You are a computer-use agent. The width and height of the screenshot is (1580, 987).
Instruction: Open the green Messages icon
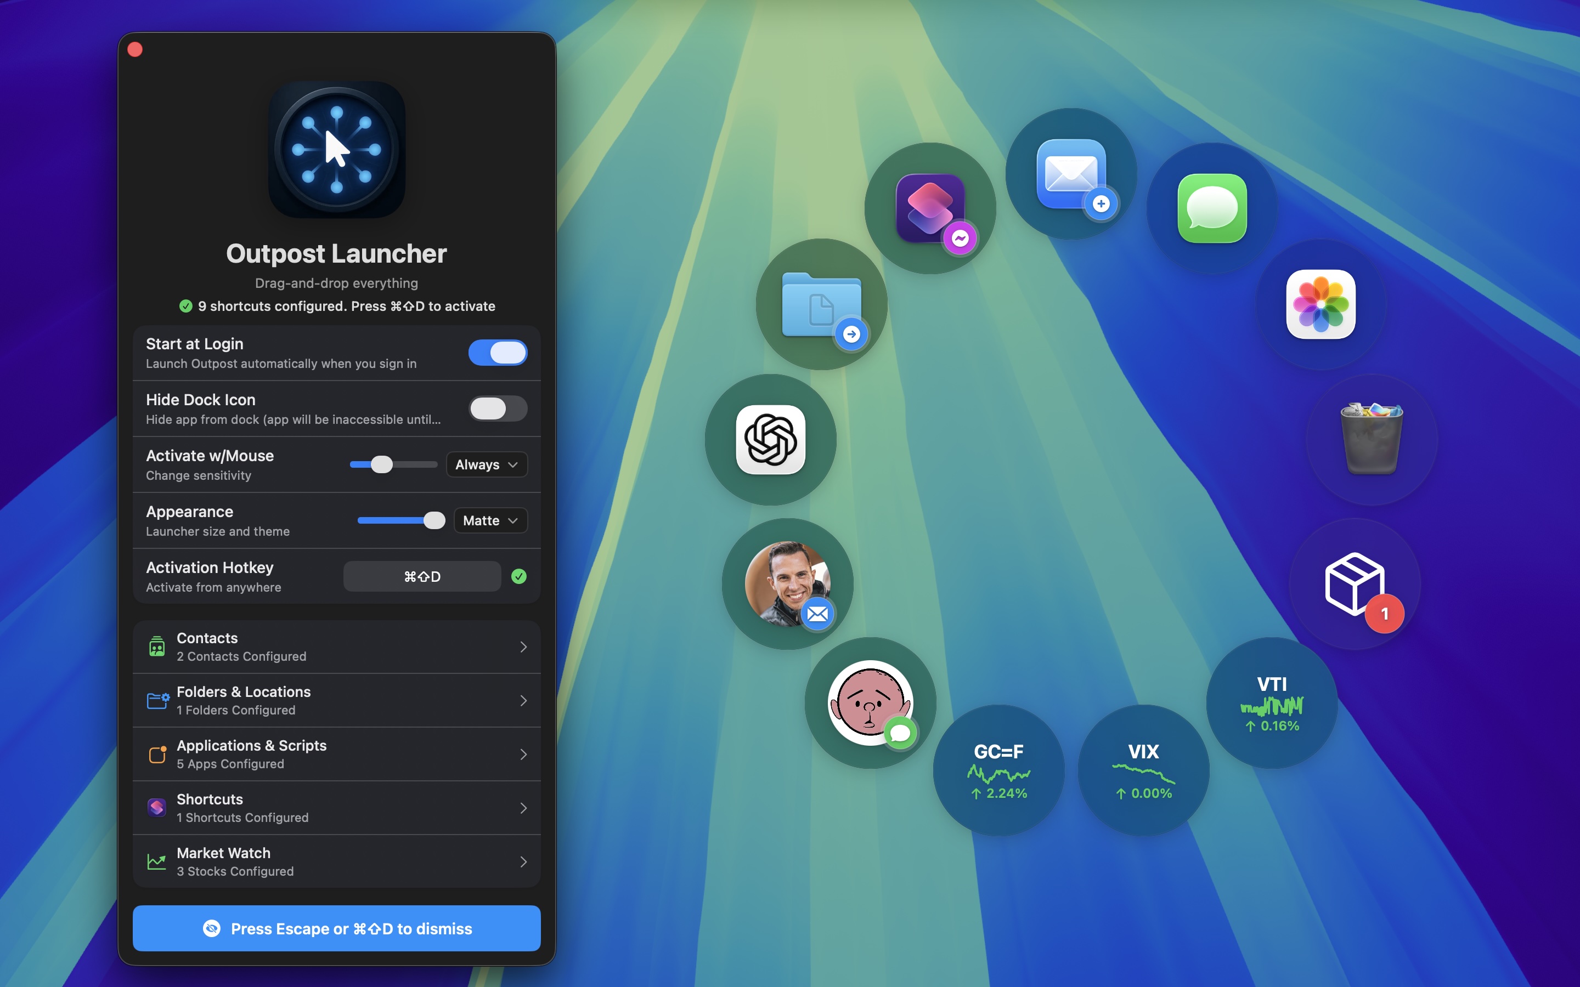click(1211, 209)
